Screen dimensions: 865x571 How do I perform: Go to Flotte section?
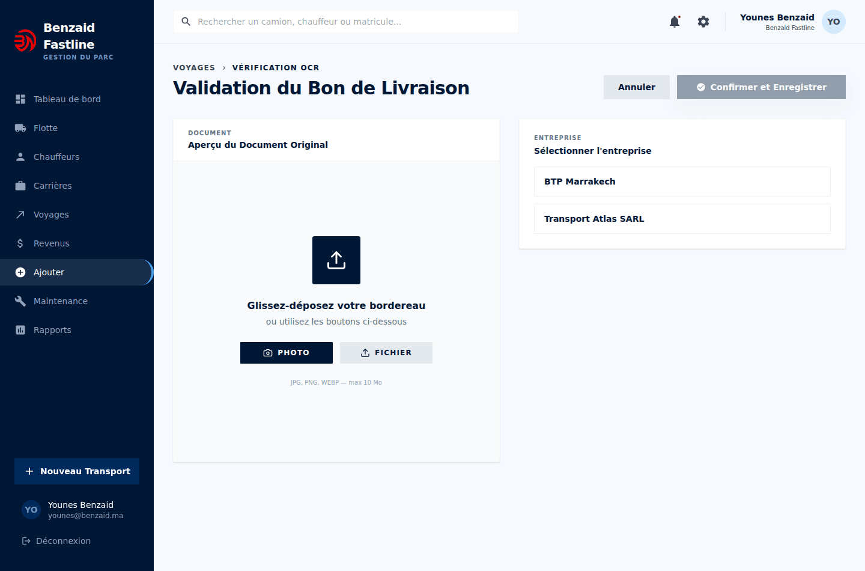77,128
